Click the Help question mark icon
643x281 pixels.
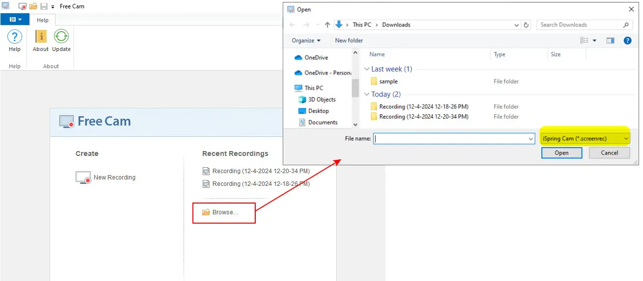14,37
